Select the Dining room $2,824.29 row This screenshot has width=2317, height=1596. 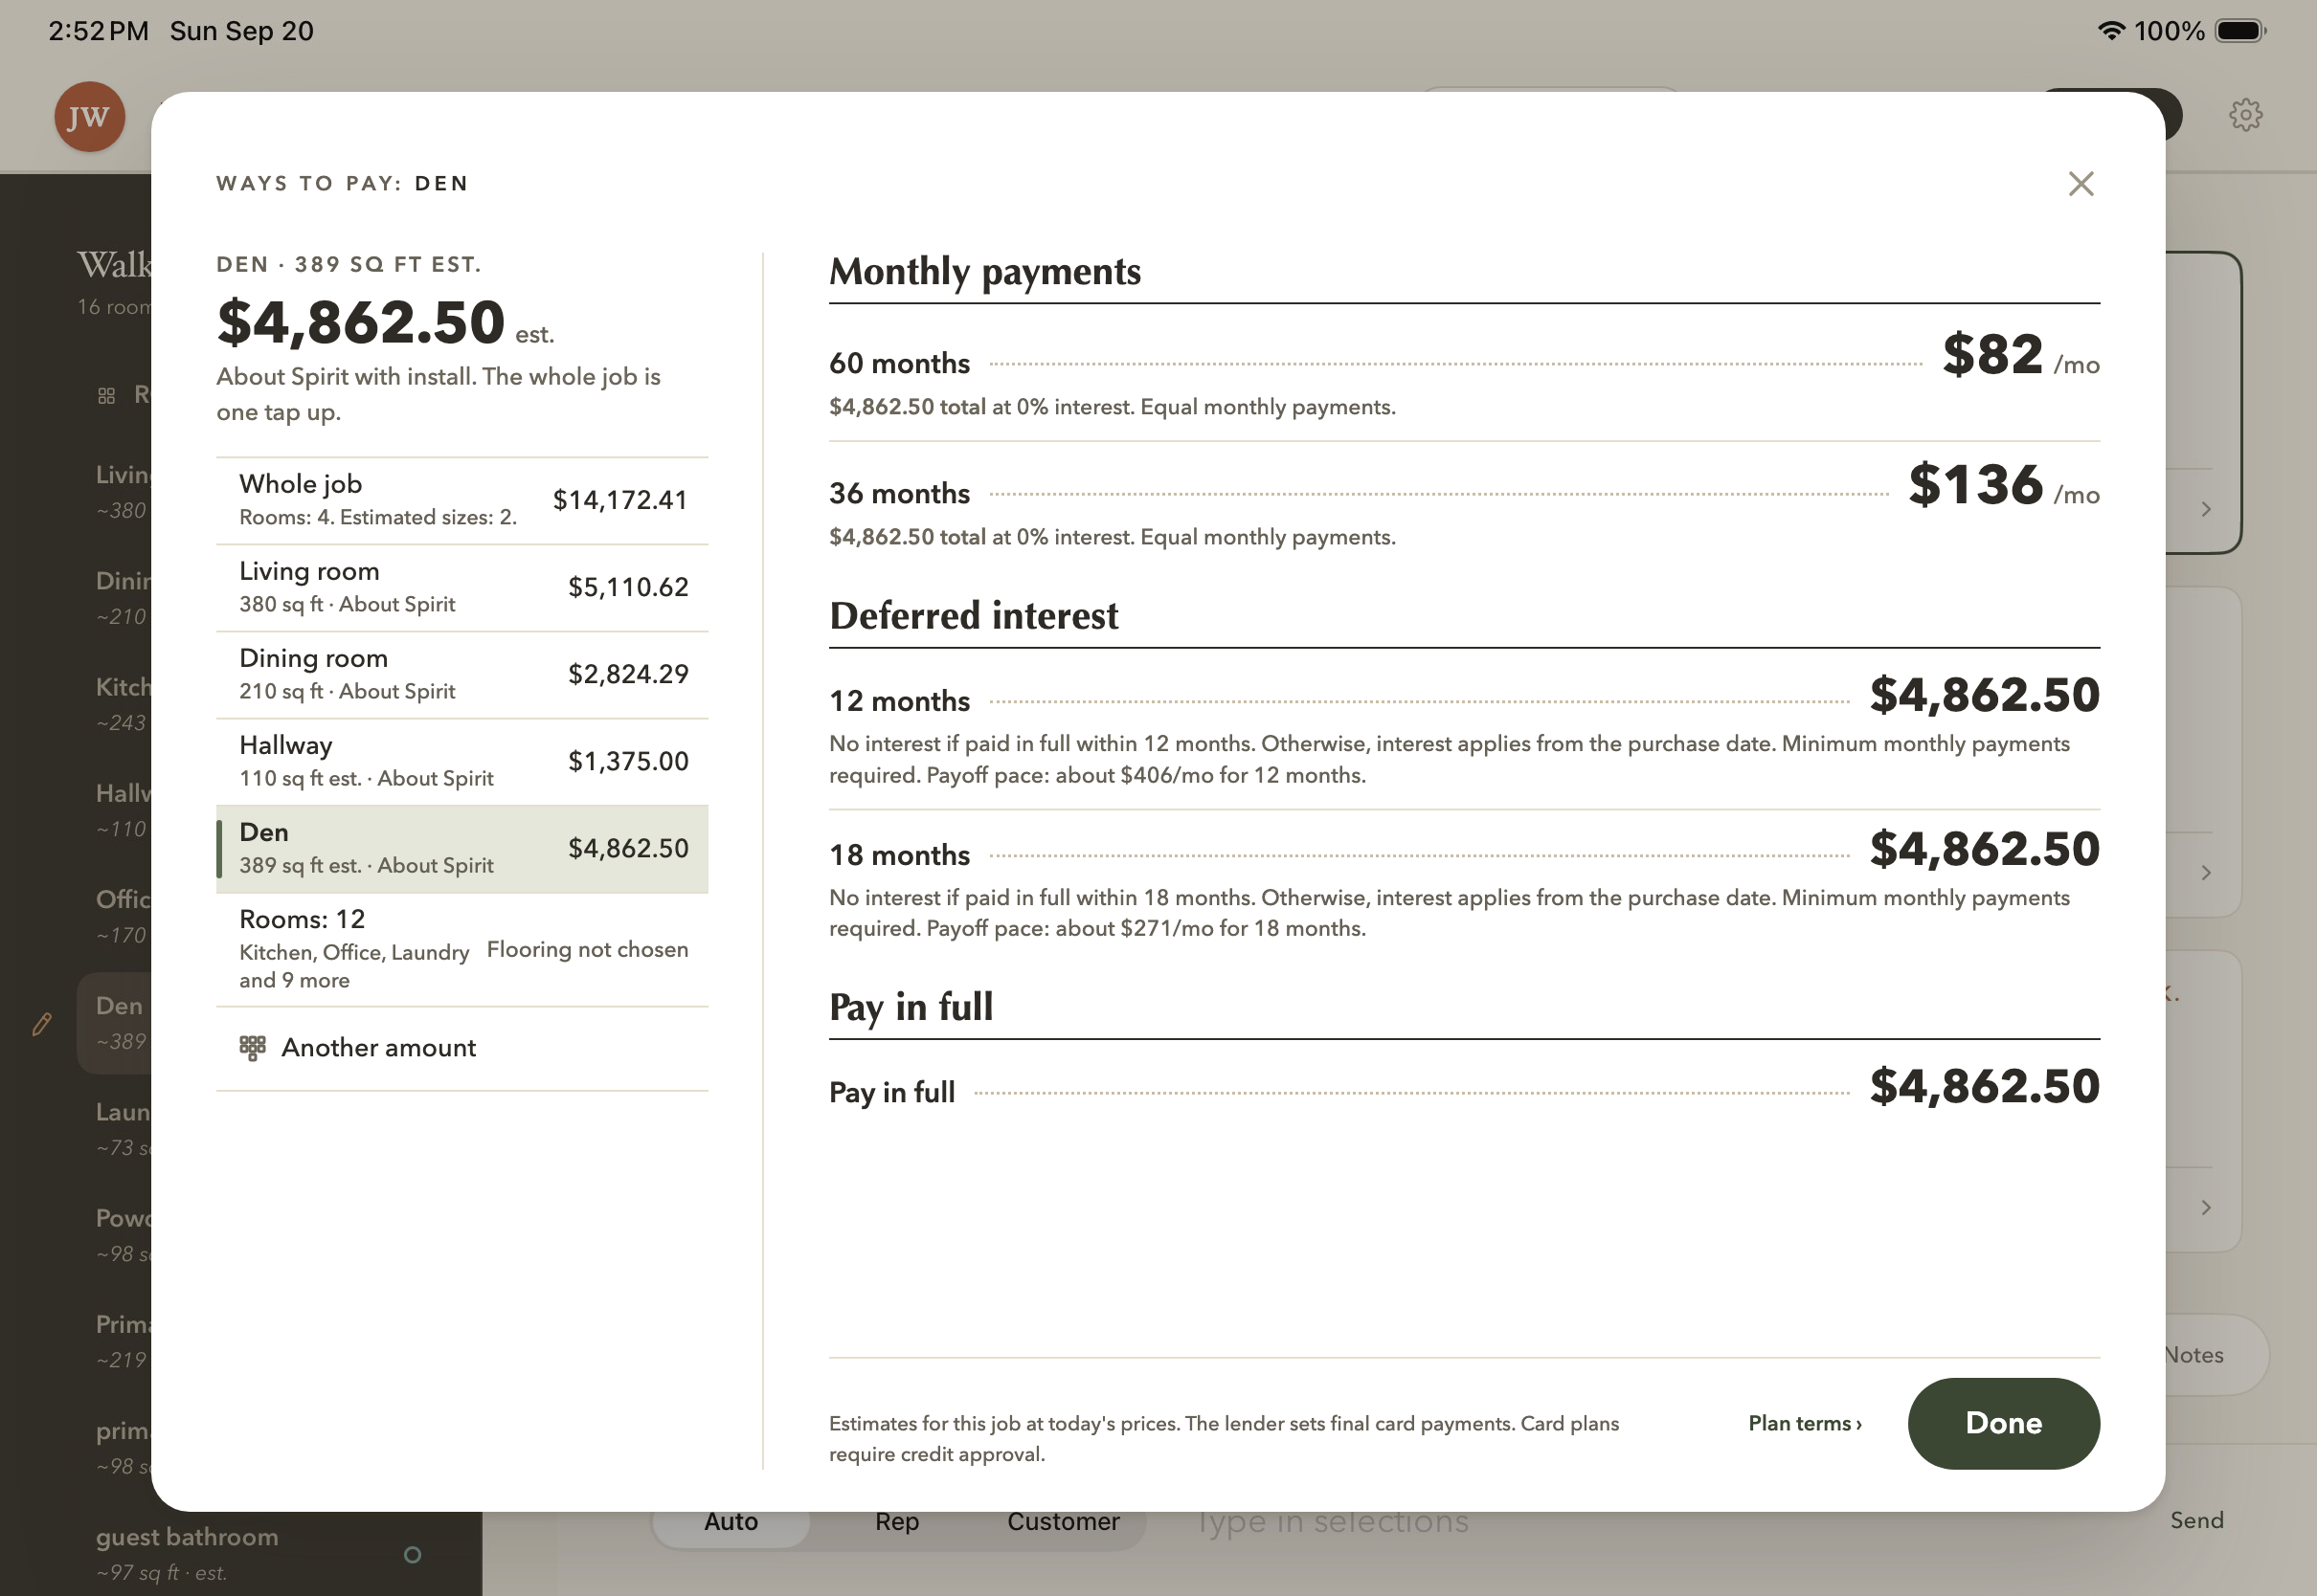462,675
